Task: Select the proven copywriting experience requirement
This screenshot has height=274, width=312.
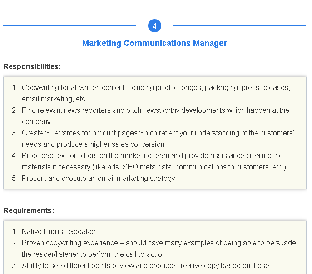Action: [x=158, y=243]
